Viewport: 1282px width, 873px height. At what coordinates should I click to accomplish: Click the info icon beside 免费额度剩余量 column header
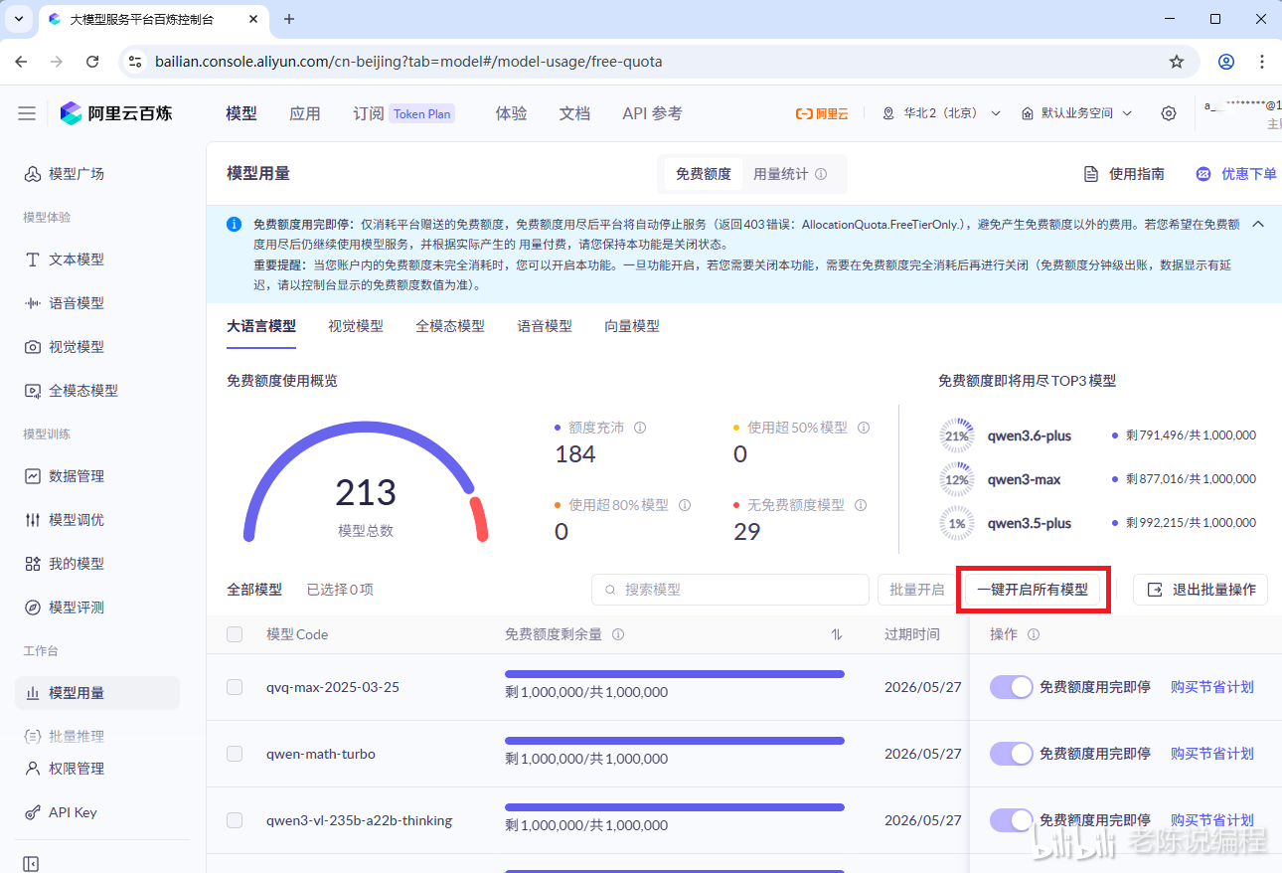pyautogui.click(x=618, y=634)
